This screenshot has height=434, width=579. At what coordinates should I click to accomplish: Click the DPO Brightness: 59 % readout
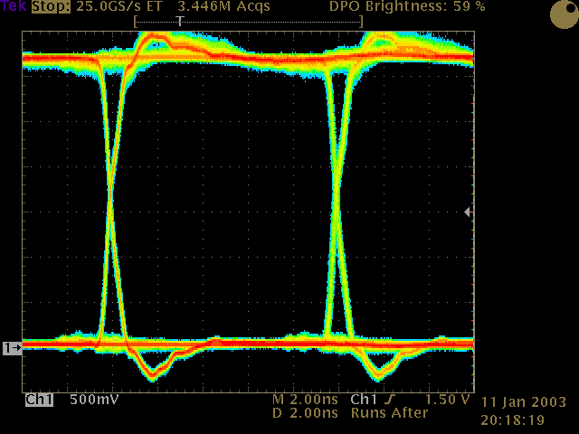click(x=407, y=6)
